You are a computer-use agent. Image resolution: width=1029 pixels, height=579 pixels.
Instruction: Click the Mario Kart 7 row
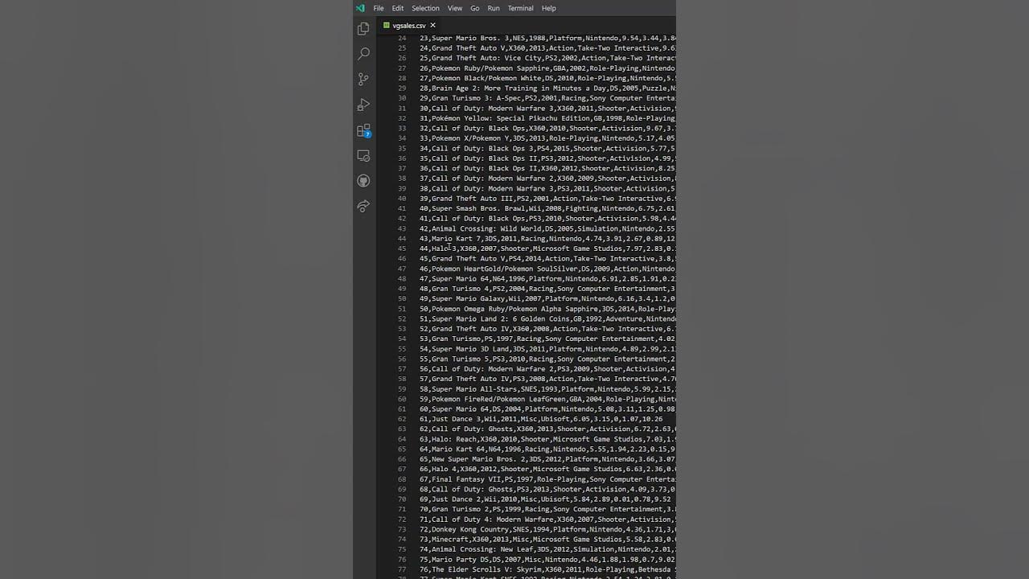(x=547, y=239)
